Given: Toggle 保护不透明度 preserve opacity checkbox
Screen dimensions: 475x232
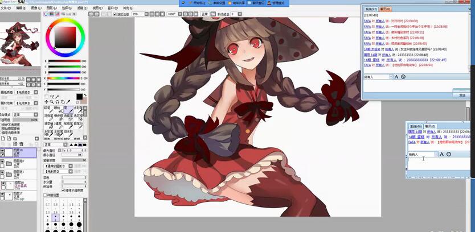Looking at the screenshot, I should (x=1, y=125).
